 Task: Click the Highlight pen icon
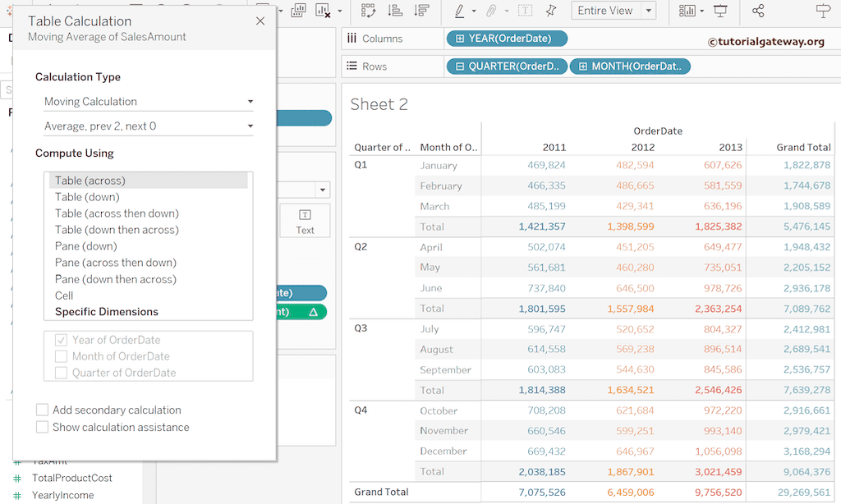(x=460, y=11)
